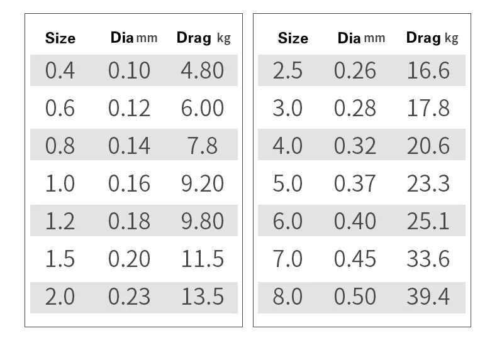Screen dimensions: 497x343
Task: Select the Size header above 0.4
Action: point(60,38)
